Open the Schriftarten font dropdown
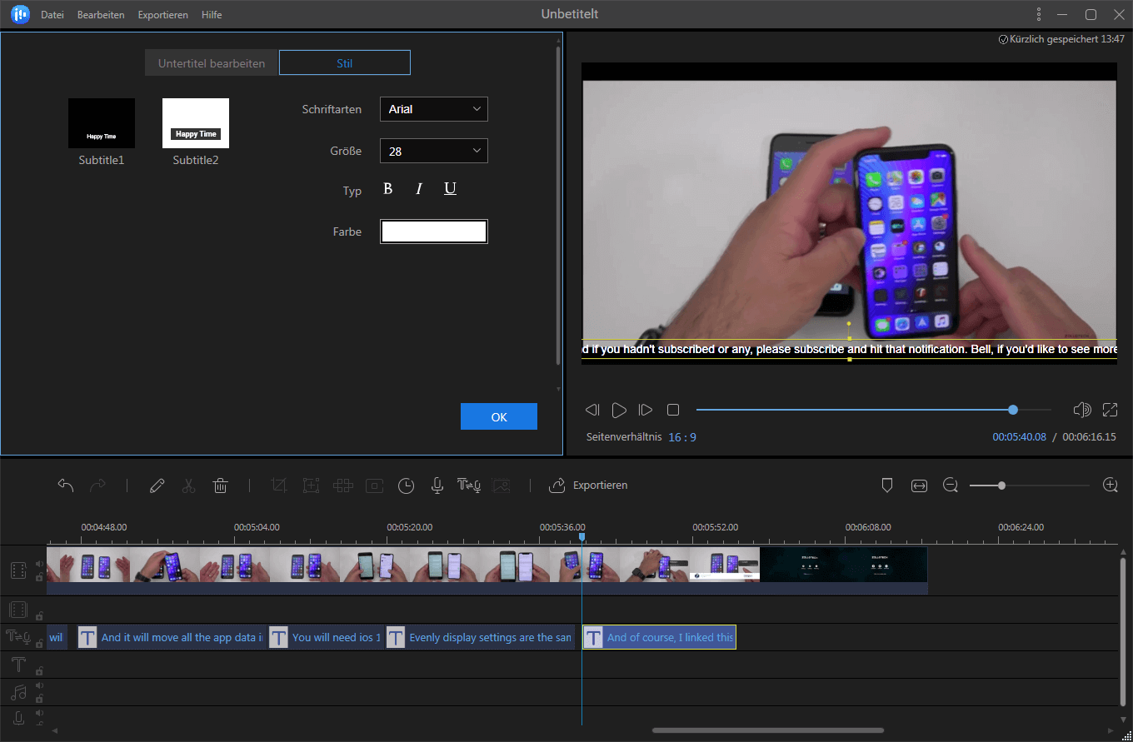The width and height of the screenshot is (1133, 742). click(x=433, y=109)
